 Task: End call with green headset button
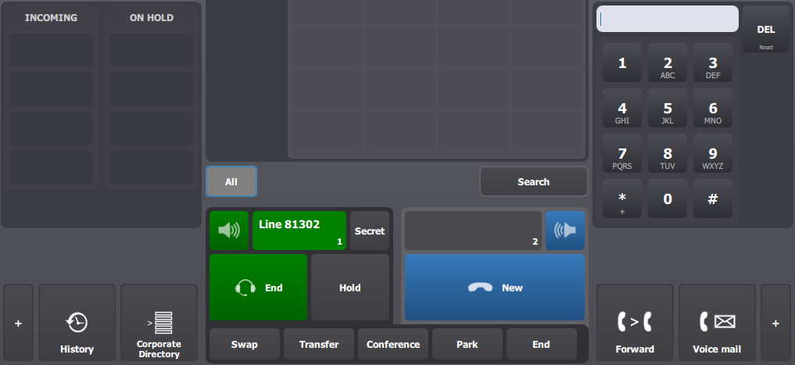[x=258, y=288]
